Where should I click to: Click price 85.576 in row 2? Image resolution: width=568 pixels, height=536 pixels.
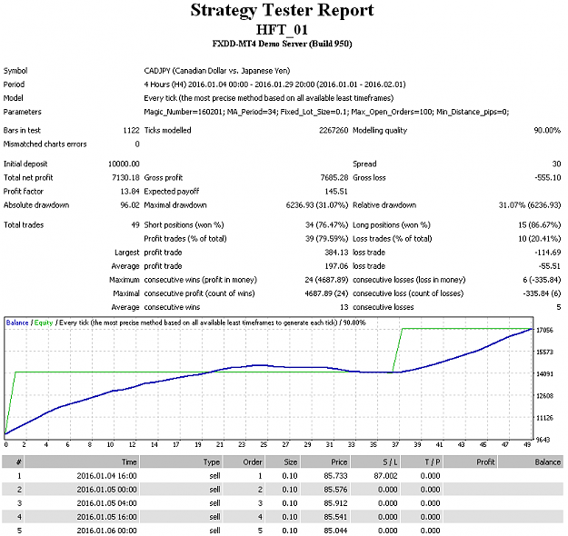335,490
